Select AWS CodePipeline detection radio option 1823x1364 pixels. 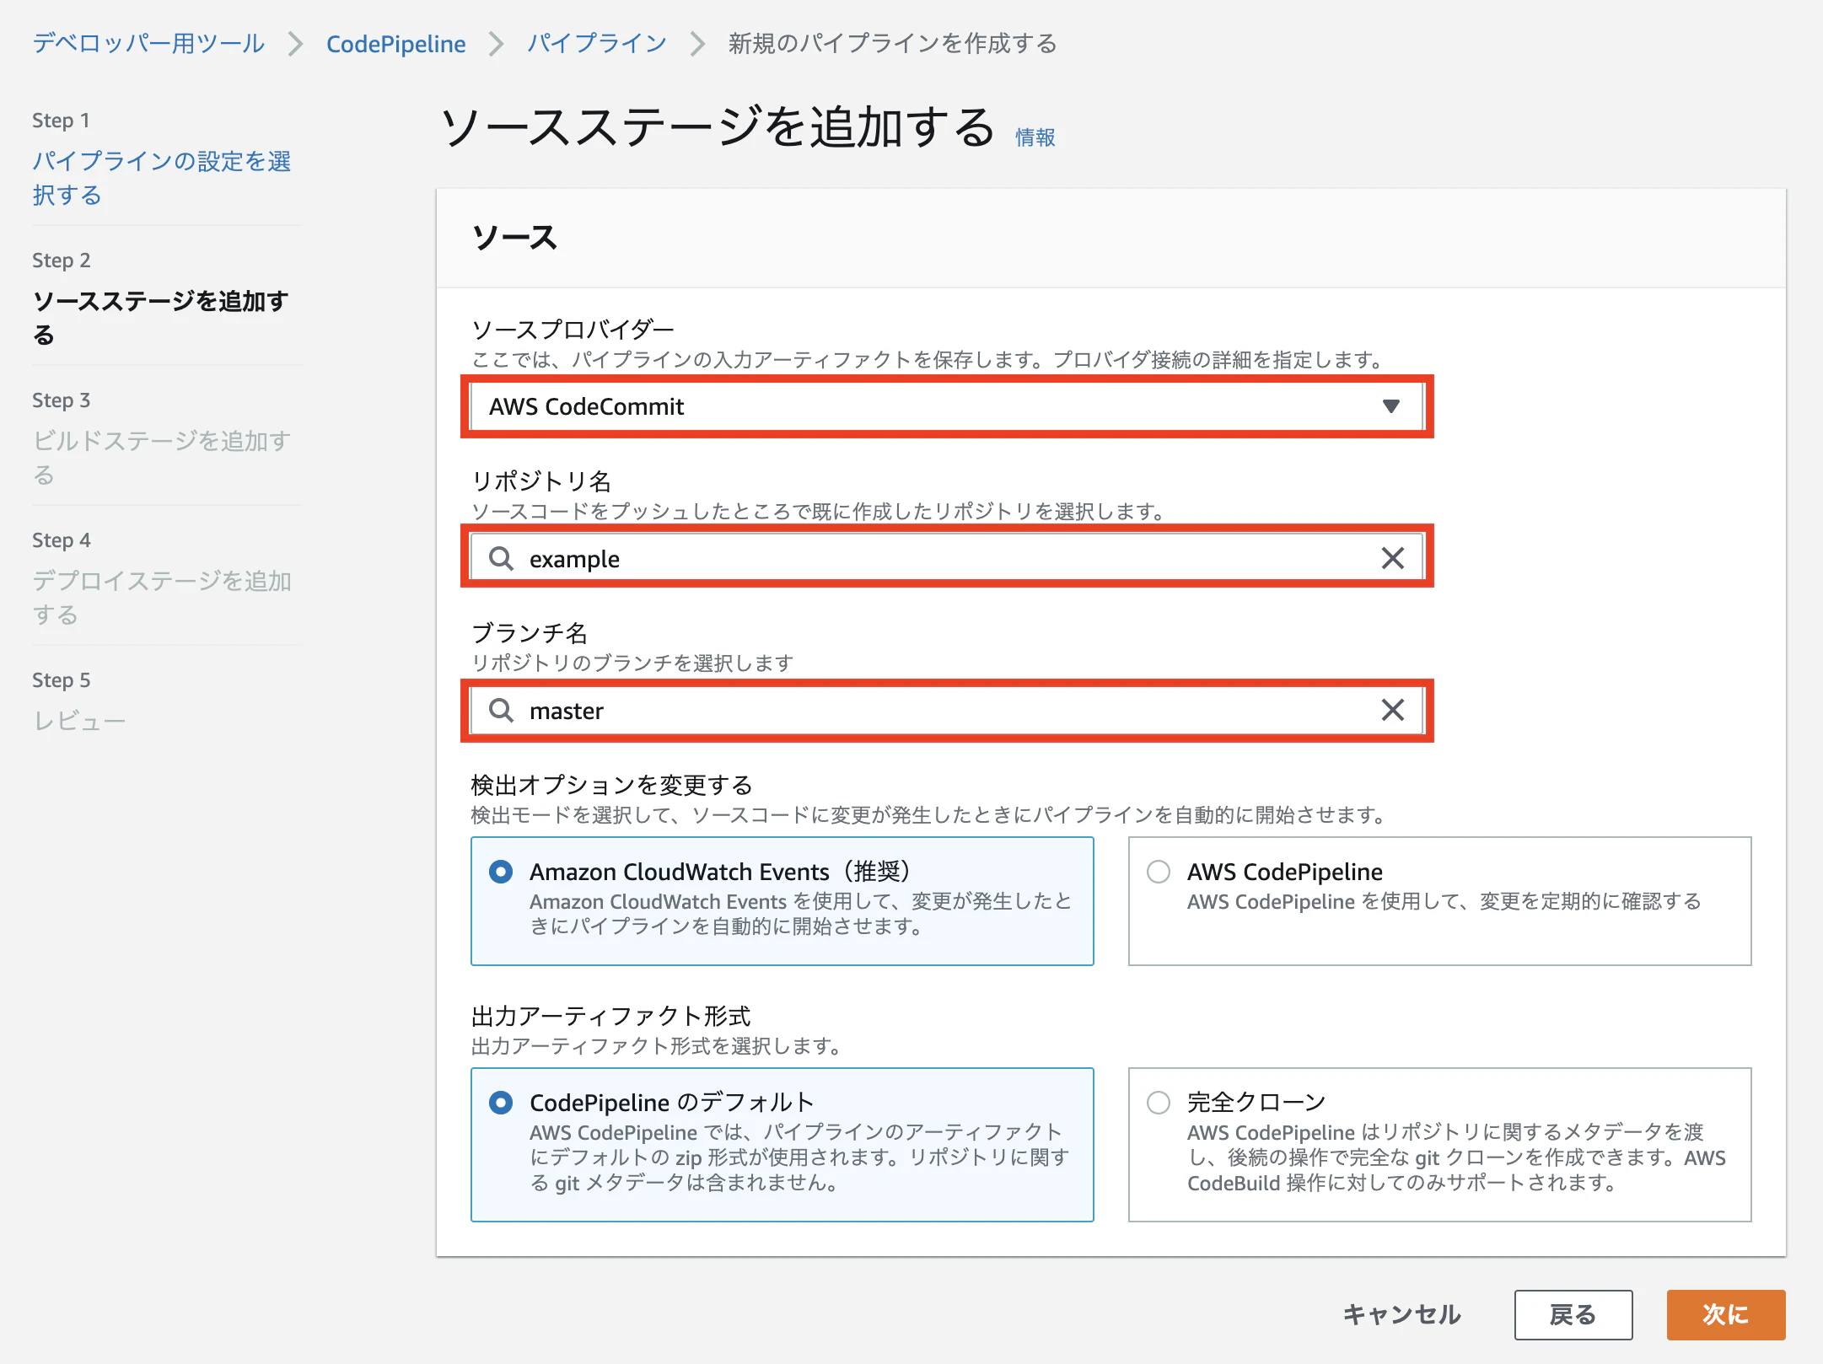point(1159,872)
